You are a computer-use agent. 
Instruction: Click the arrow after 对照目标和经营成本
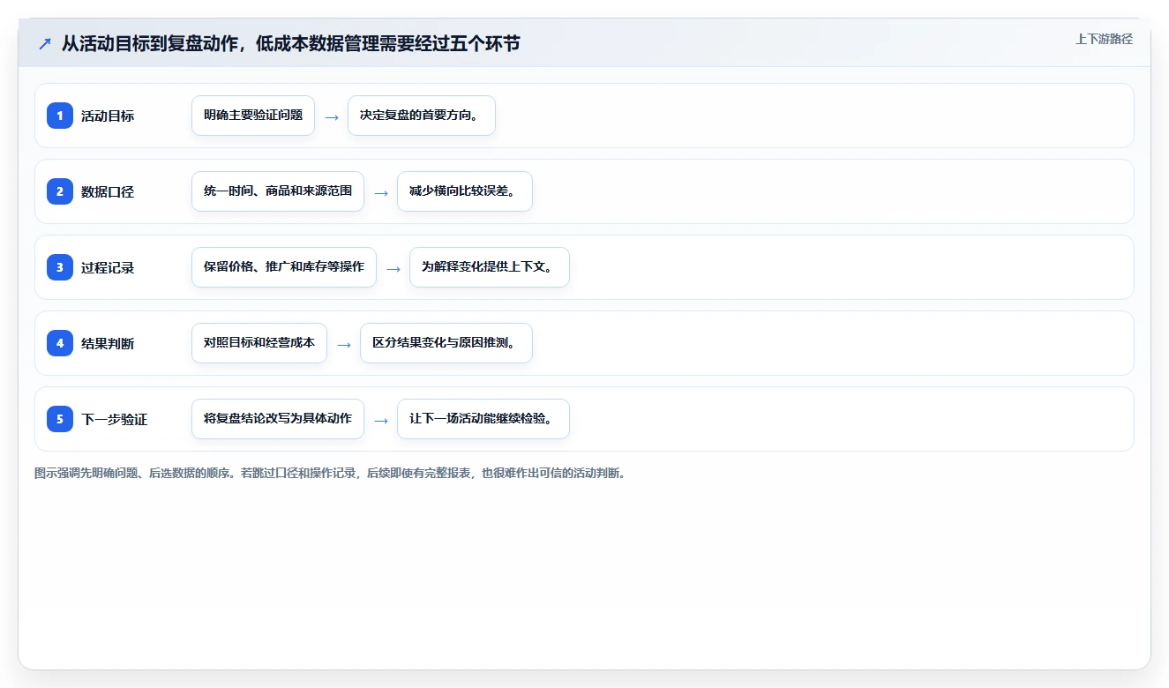(x=344, y=344)
